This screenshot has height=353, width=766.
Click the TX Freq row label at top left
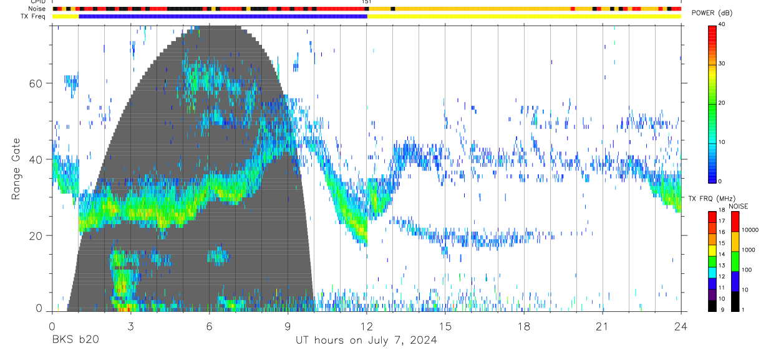coord(34,16)
